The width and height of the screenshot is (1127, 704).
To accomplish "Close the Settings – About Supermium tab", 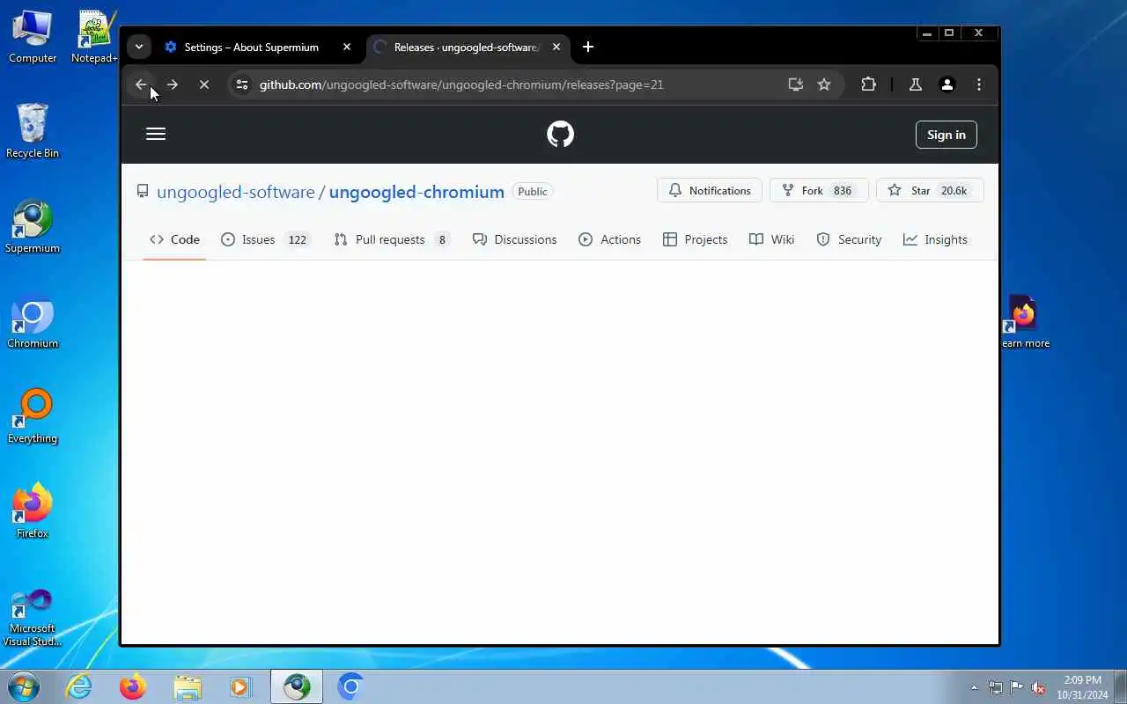I will [347, 47].
